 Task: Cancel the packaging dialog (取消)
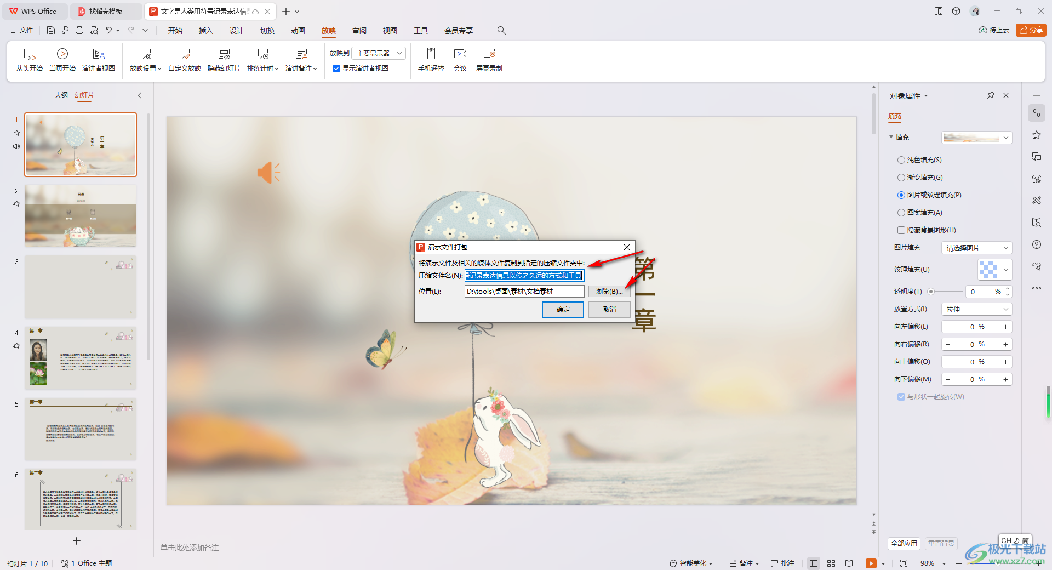[609, 310]
